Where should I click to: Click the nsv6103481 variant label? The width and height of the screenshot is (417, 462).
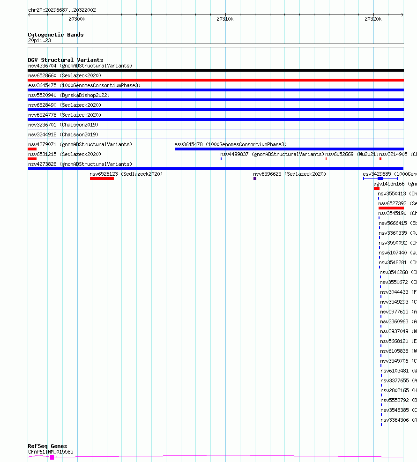[399, 371]
